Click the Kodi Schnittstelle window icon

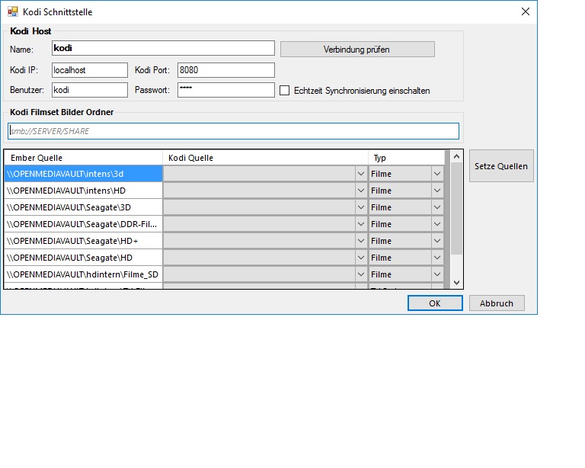pos(13,11)
